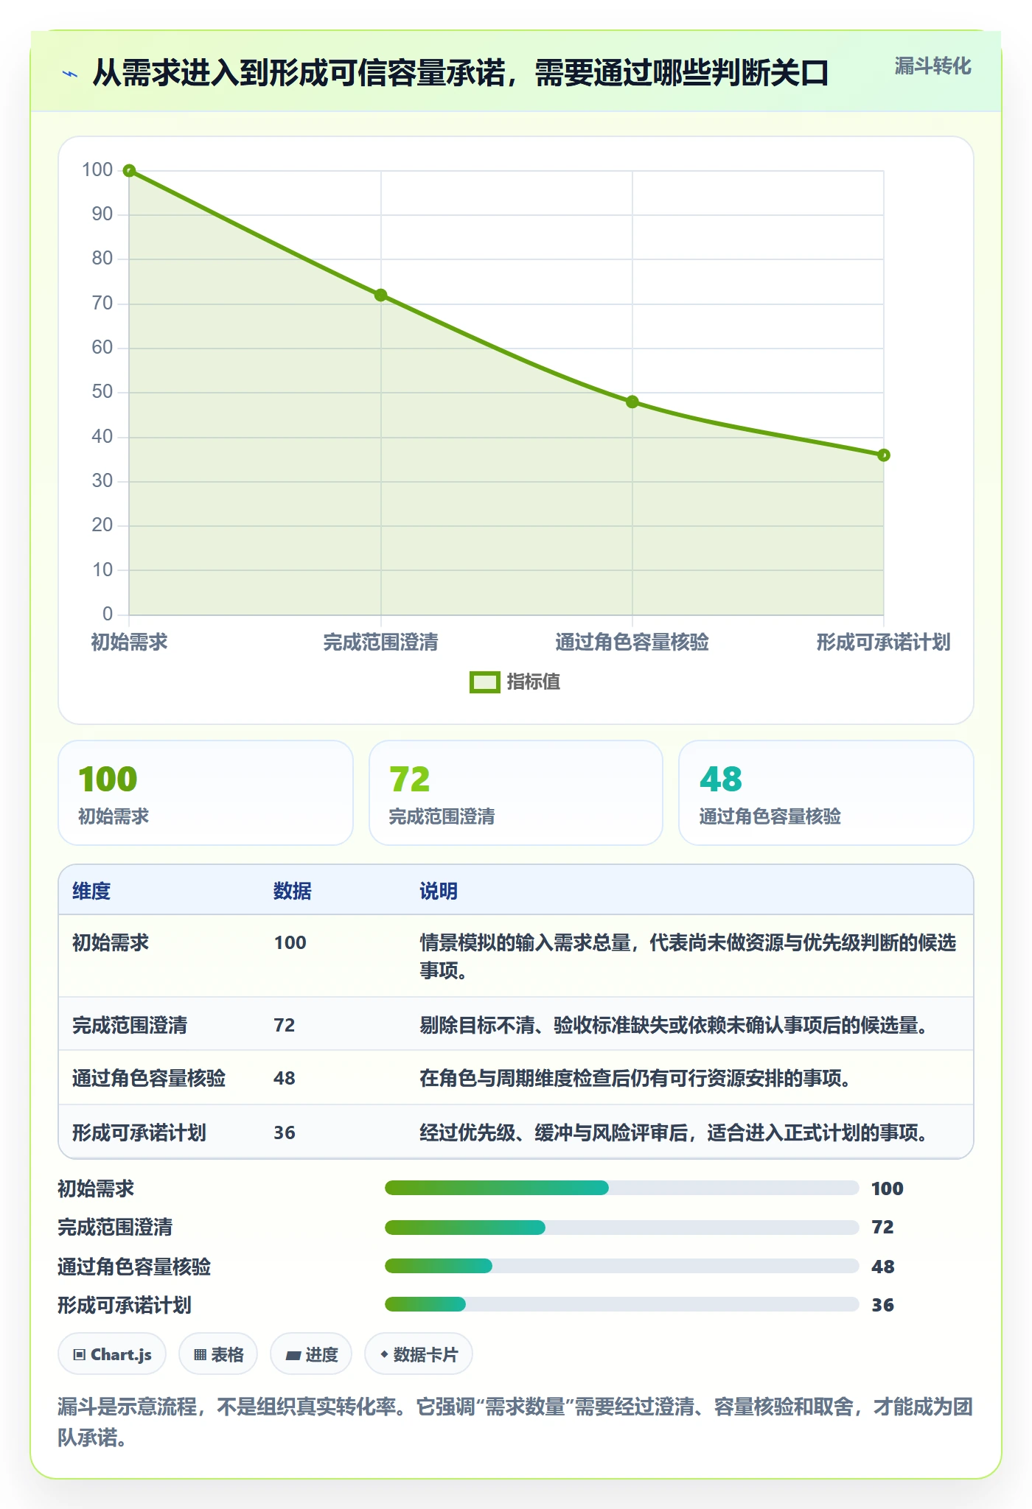Click the 初始需求 progress bar

(622, 1188)
